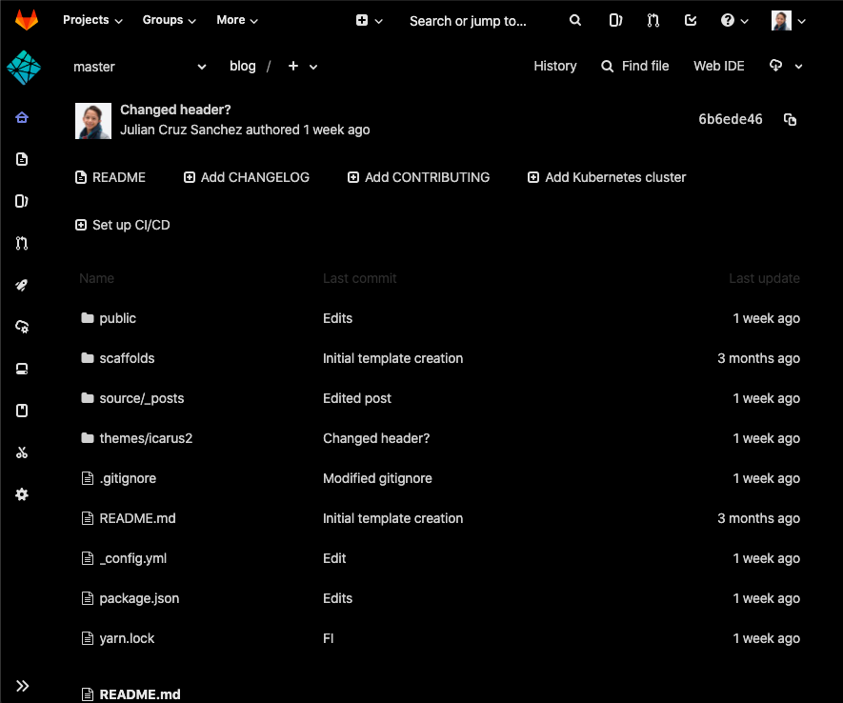This screenshot has height=703, width=843.
Task: Copy the commit SHA 6b6ede46
Action: [x=790, y=121]
